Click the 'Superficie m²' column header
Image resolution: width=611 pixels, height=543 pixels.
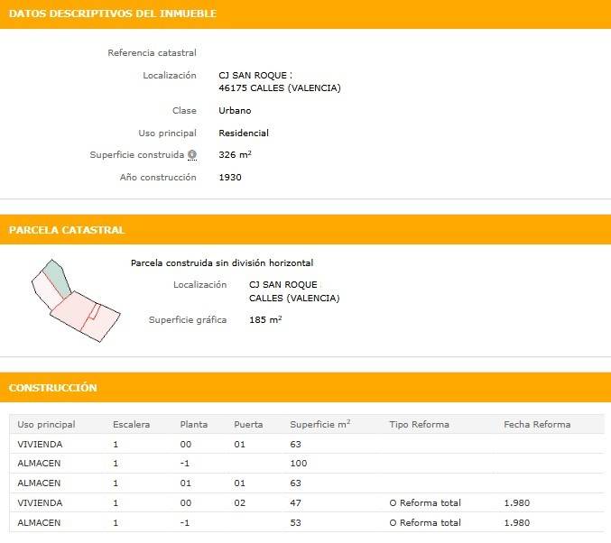click(319, 424)
